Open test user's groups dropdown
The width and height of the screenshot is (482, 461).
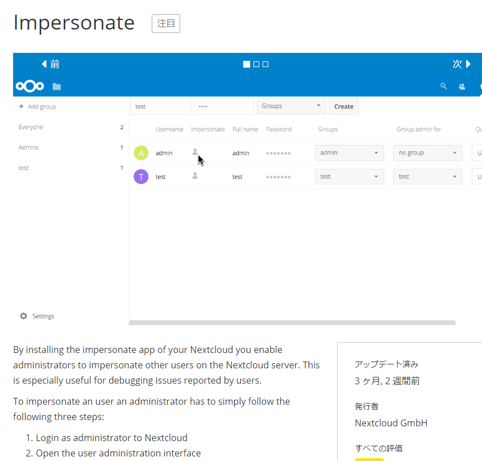(349, 177)
